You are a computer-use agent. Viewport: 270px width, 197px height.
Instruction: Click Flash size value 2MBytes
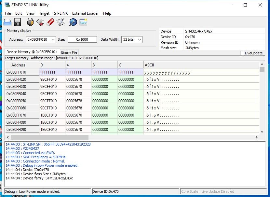[x=192, y=48]
